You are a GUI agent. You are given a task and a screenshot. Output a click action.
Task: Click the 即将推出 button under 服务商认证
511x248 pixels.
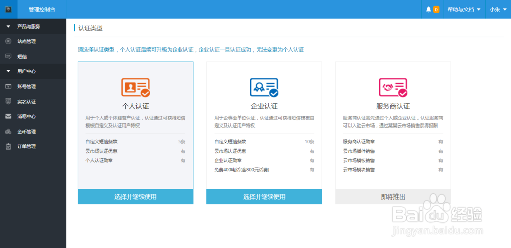393,196
